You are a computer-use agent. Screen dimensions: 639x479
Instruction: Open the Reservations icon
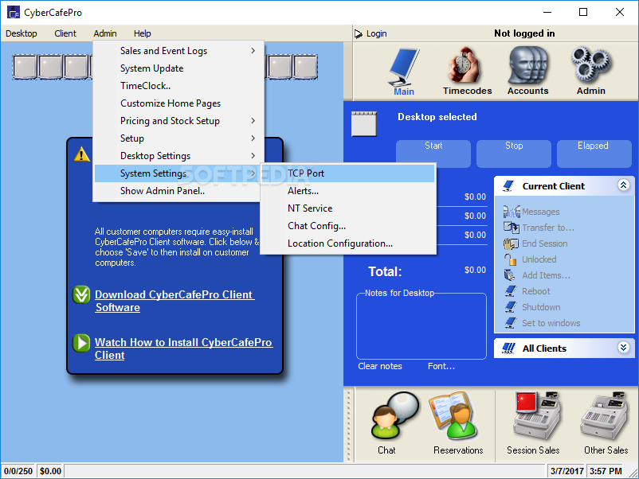click(454, 415)
